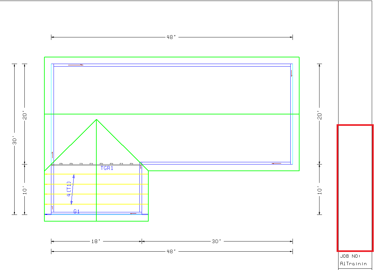This screenshot has width=374, height=270.
Task: Click the red arrow on bottom right wall
Action: point(276,164)
